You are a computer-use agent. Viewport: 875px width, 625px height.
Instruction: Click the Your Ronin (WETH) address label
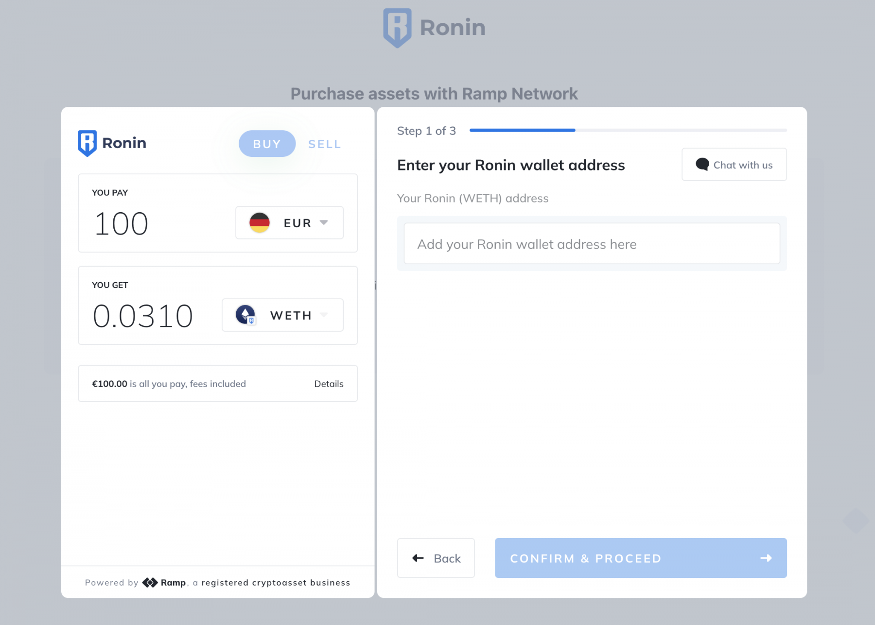coord(472,198)
